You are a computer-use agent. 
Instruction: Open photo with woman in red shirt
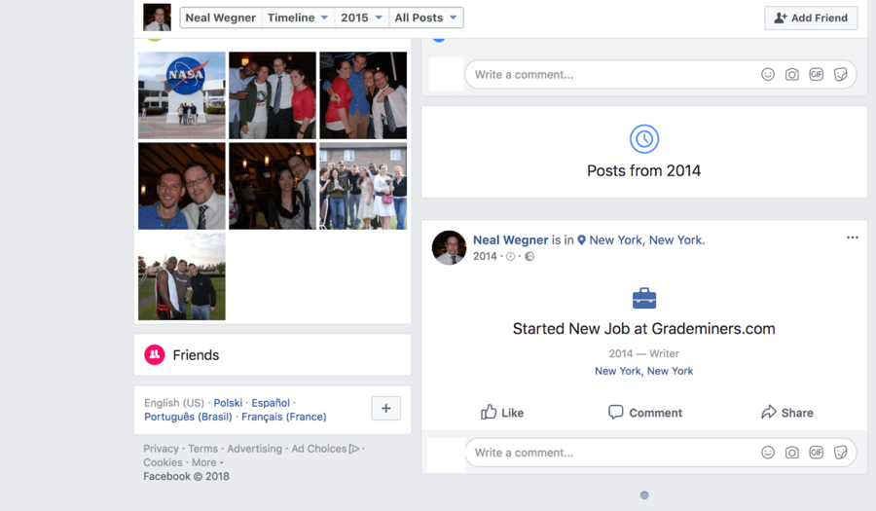(273, 95)
